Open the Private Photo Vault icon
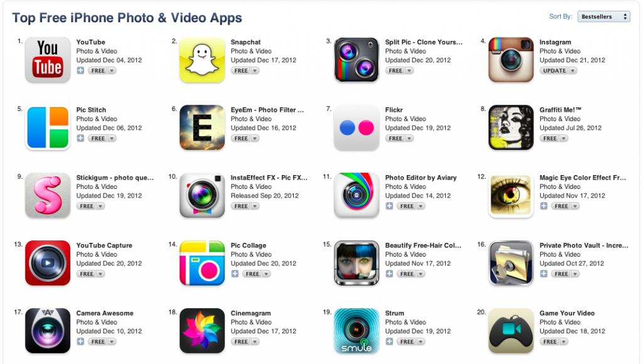This screenshot has width=643, height=364. (x=511, y=263)
